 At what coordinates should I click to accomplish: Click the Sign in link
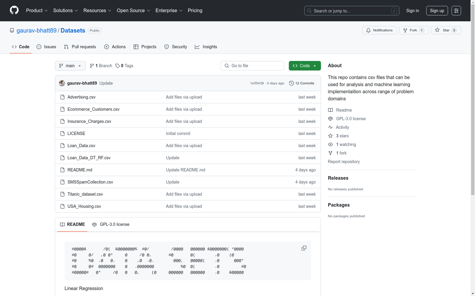point(413,11)
